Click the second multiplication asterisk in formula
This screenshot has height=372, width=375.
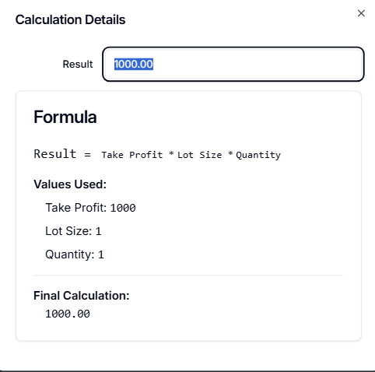pos(230,154)
